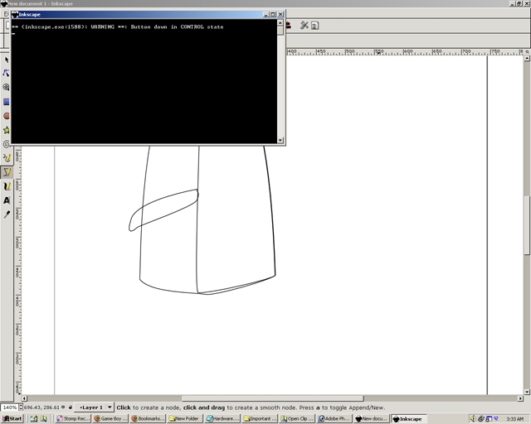Toggle current layer visibility eye icon
Image resolution: width=531 pixels, height=424 pixels.
coord(63,407)
